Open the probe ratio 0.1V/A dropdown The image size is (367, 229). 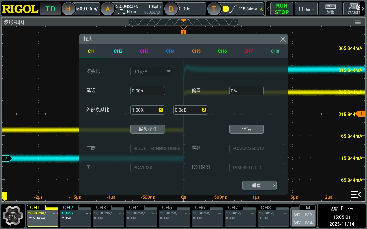pyautogui.click(x=152, y=72)
